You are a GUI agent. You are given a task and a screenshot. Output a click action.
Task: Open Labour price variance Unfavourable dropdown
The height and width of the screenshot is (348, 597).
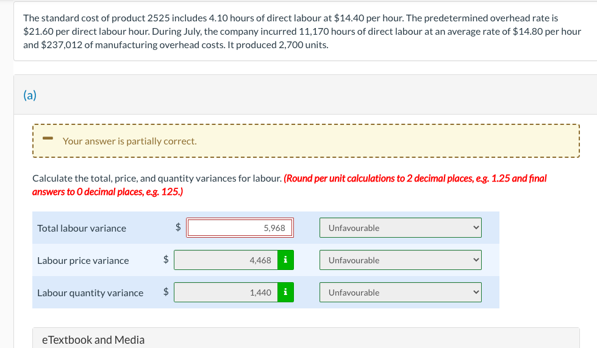401,260
